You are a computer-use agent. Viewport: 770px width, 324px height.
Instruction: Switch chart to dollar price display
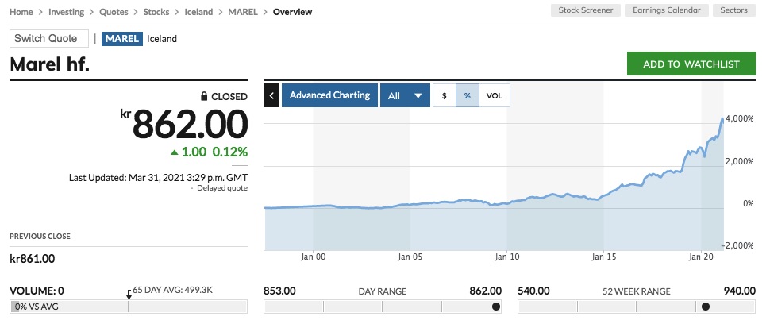pos(444,95)
